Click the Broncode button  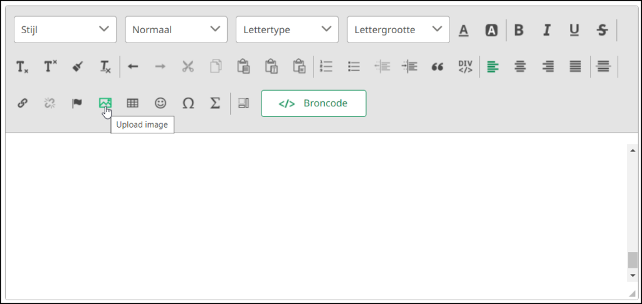click(313, 103)
